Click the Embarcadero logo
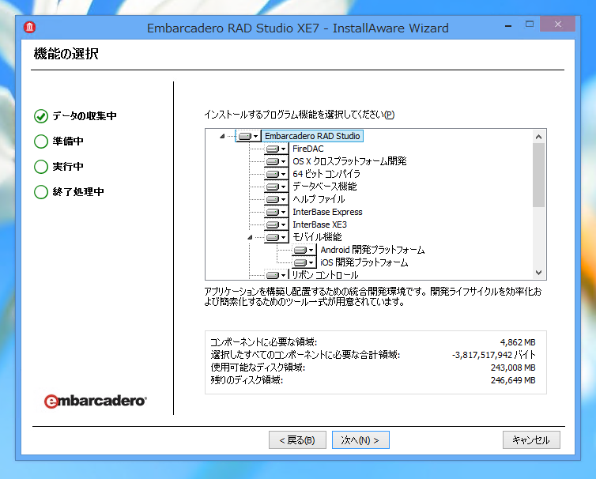596x479 pixels. pyautogui.click(x=95, y=401)
